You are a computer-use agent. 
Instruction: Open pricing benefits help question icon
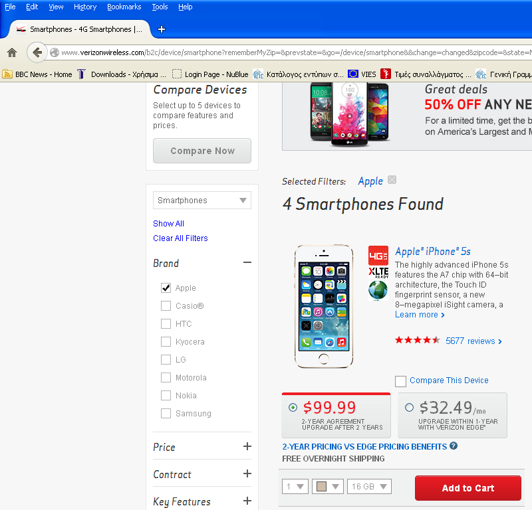(454, 446)
